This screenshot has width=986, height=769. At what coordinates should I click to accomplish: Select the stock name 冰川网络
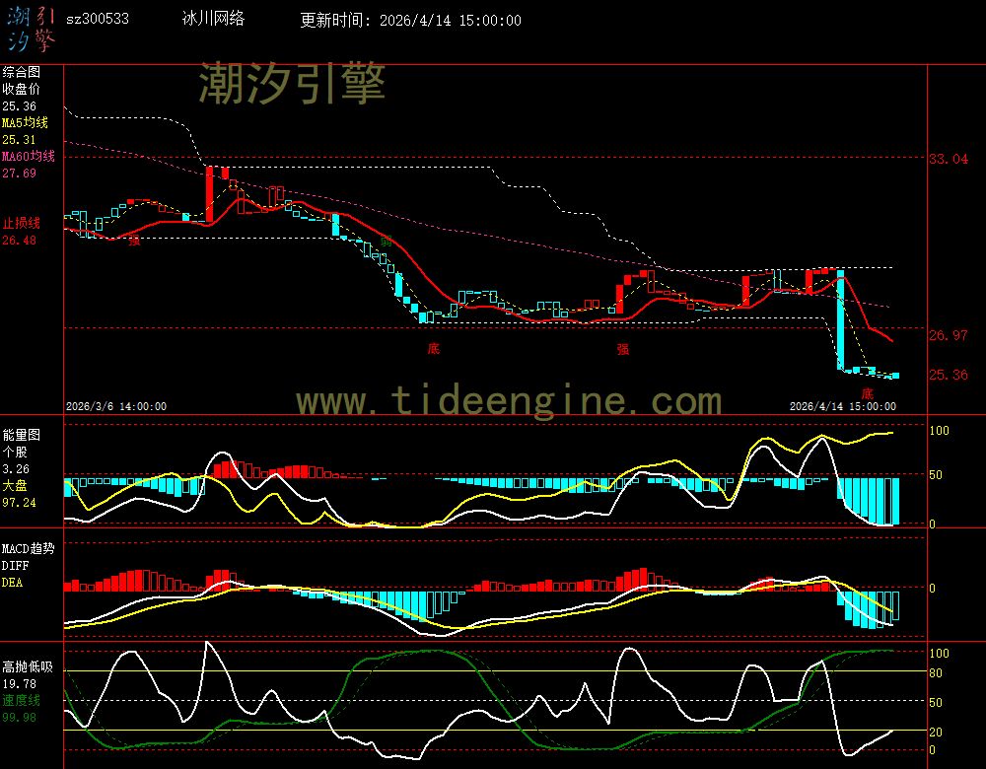click(x=214, y=20)
